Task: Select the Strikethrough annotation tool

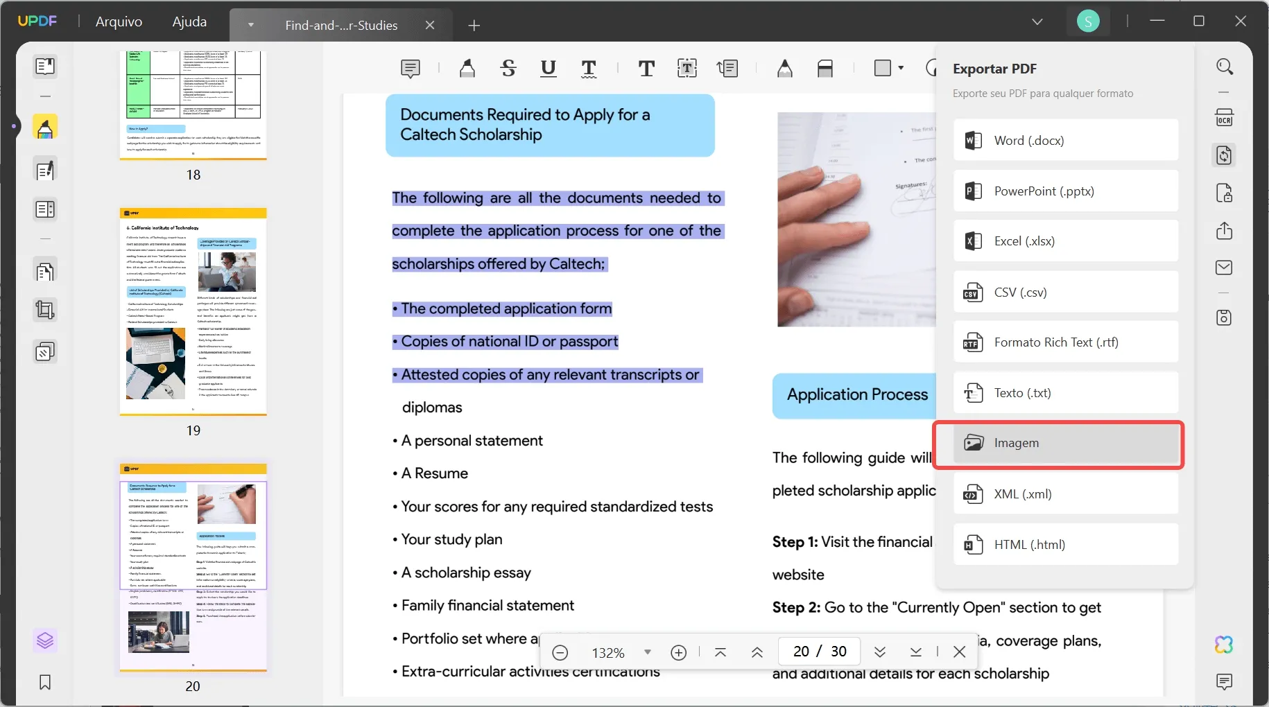Action: 508,68
